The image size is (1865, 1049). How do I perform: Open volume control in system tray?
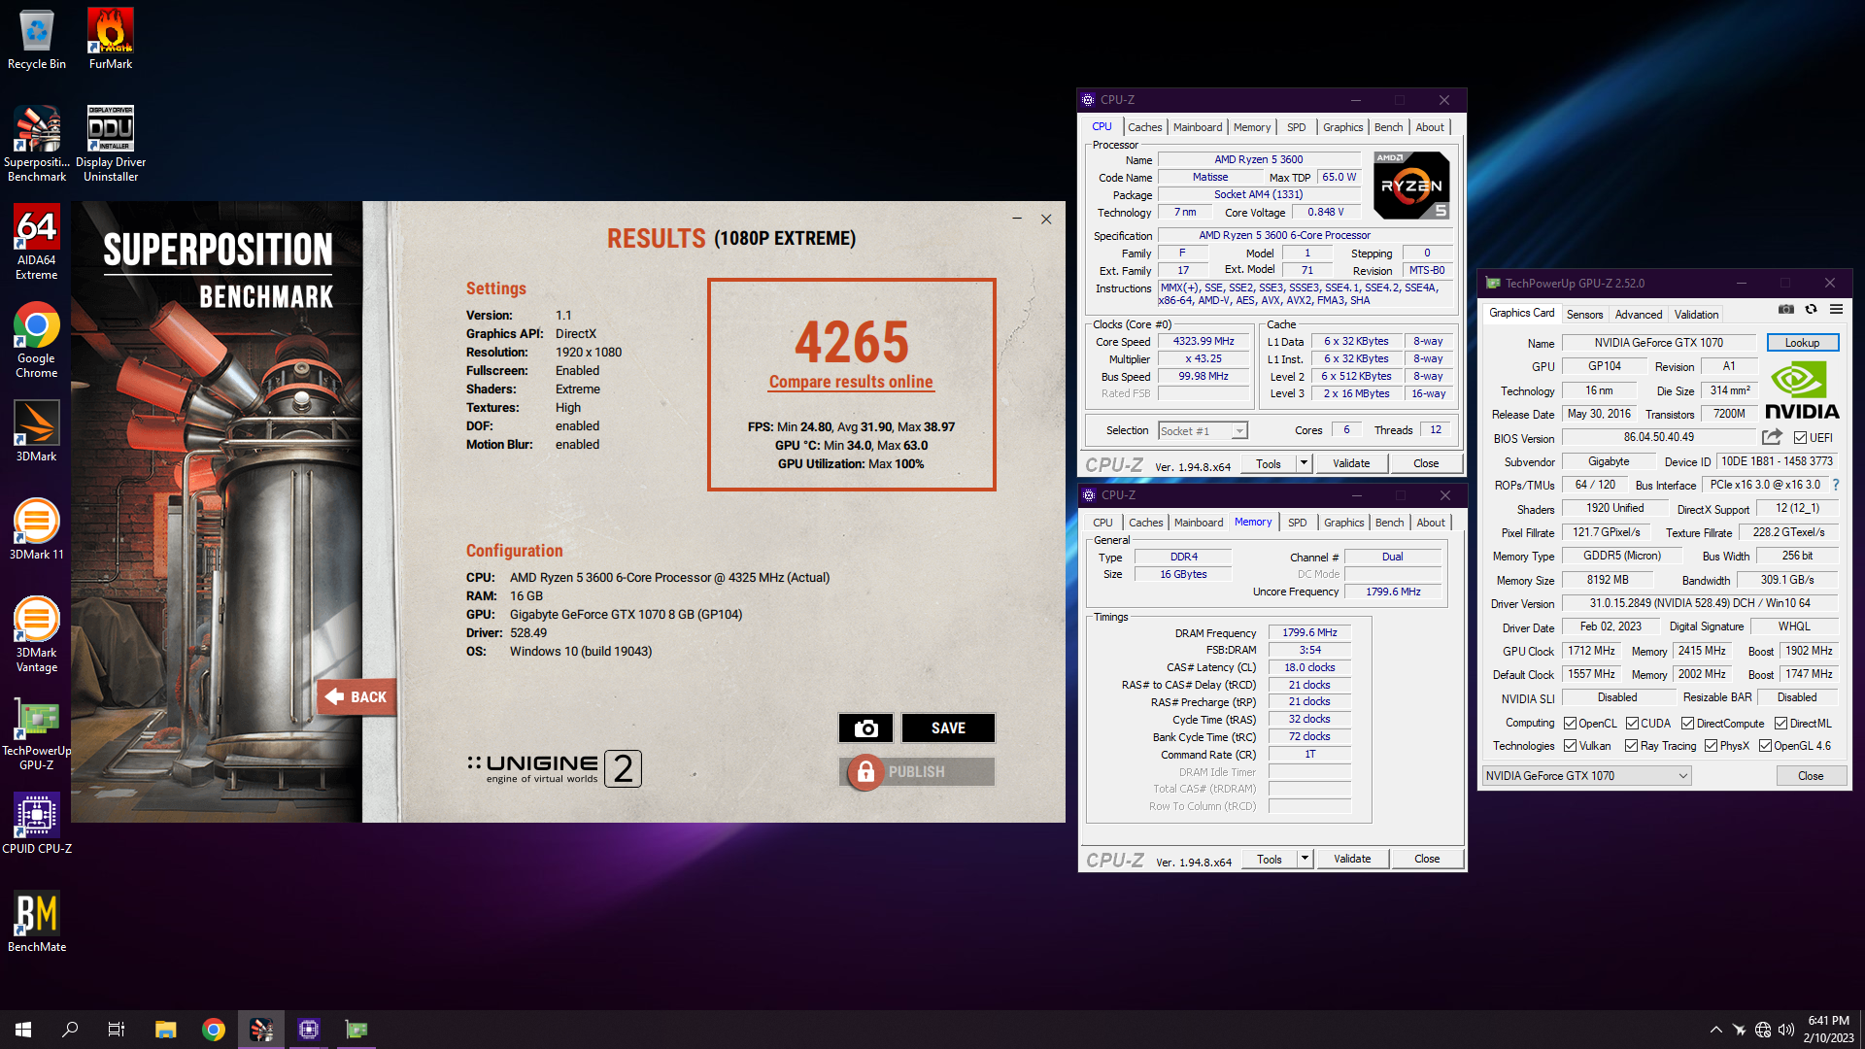tap(1785, 1030)
